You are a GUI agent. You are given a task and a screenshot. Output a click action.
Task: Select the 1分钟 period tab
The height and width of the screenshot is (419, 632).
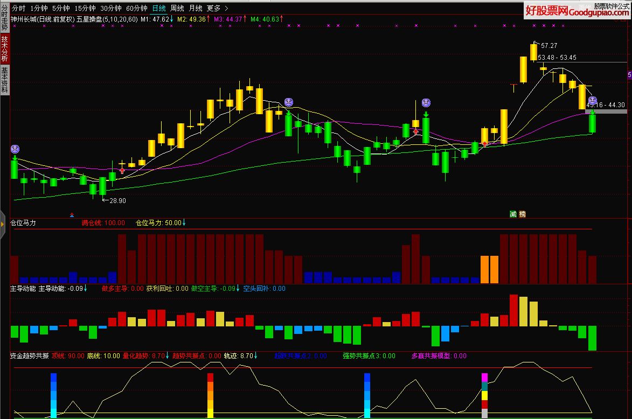coord(39,8)
